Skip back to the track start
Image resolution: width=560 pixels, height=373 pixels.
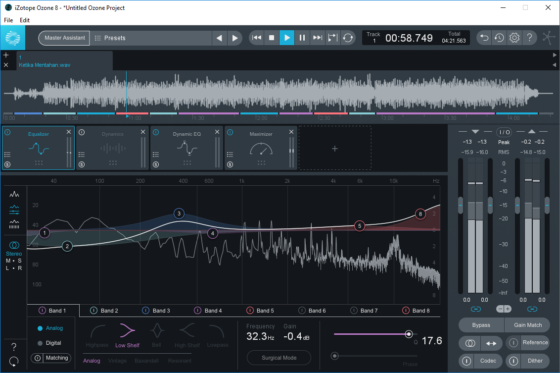click(x=256, y=38)
